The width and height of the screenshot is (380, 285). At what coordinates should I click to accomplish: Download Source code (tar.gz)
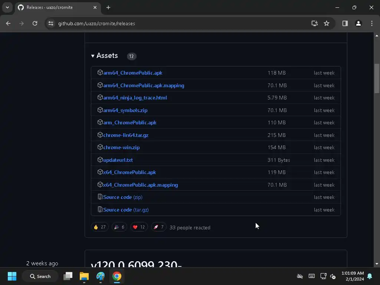click(x=126, y=210)
